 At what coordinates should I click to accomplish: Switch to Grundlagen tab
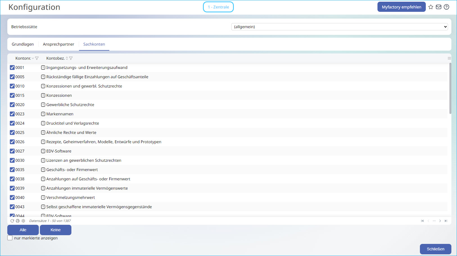point(23,44)
